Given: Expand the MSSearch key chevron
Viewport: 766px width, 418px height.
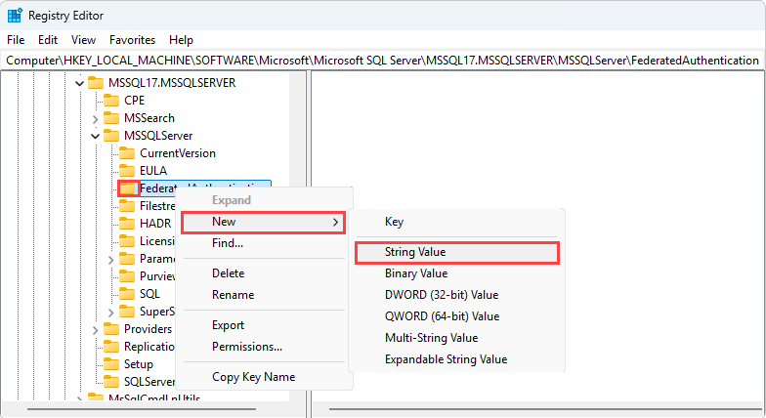Looking at the screenshot, I should point(95,118).
